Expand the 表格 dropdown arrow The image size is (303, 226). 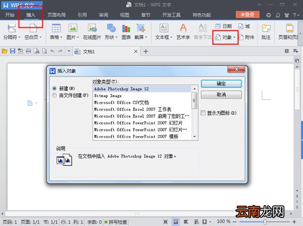(61, 37)
